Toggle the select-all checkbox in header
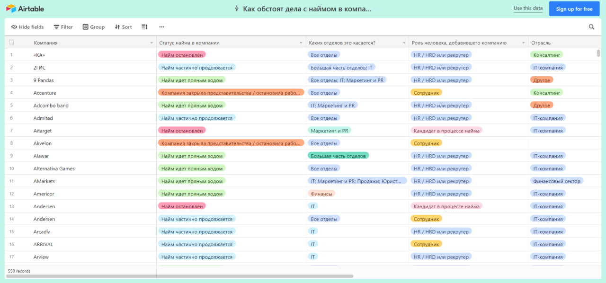The image size is (606, 283). coord(11,42)
